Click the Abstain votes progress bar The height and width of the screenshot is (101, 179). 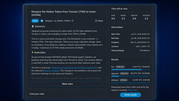point(131,83)
